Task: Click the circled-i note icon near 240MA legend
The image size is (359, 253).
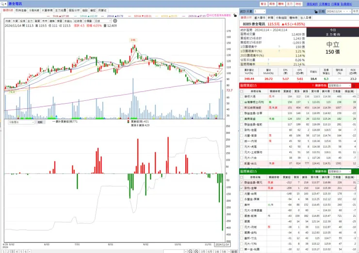Action: (x=208, y=16)
